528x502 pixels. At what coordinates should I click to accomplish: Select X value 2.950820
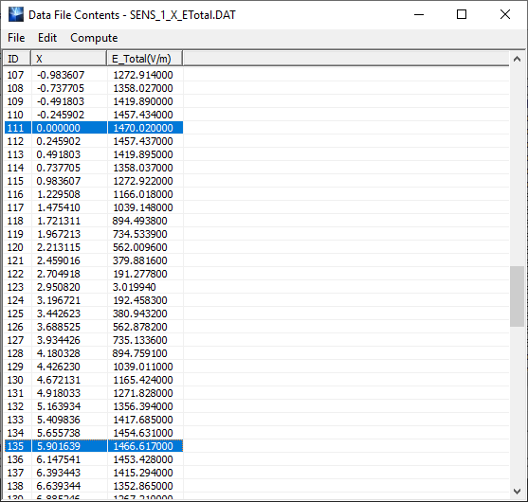58,287
